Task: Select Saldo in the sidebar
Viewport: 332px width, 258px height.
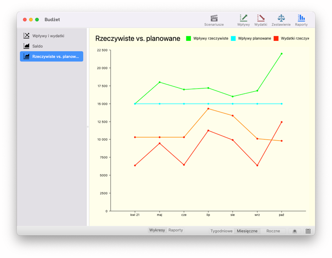Action: pyautogui.click(x=51, y=46)
